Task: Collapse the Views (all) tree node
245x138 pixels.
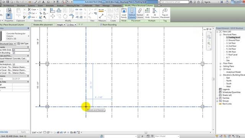Action: [x=217, y=32]
